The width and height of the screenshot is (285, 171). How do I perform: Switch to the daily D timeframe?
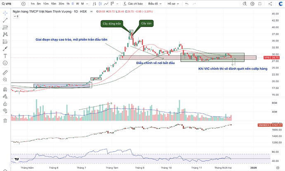(x=73, y=4)
